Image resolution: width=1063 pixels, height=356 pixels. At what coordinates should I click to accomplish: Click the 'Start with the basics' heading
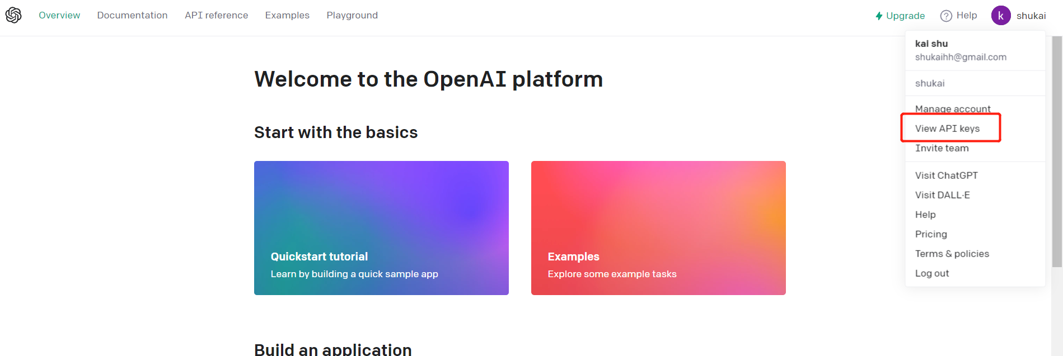[x=336, y=132]
